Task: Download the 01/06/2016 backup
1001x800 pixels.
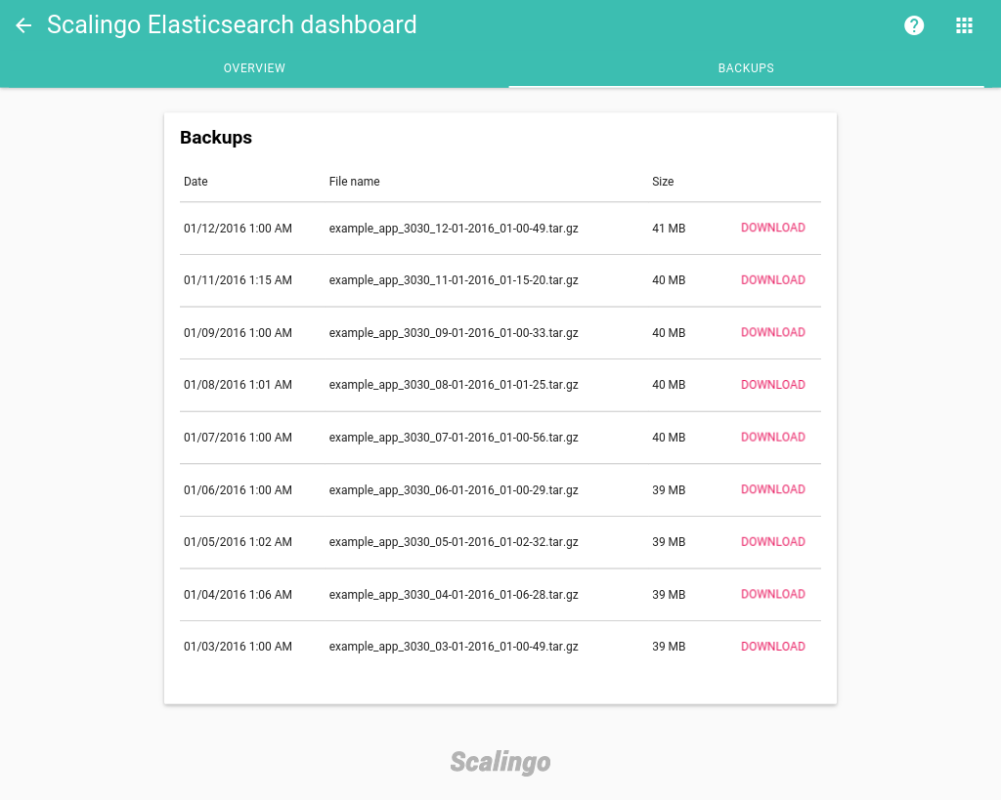Action: click(772, 489)
